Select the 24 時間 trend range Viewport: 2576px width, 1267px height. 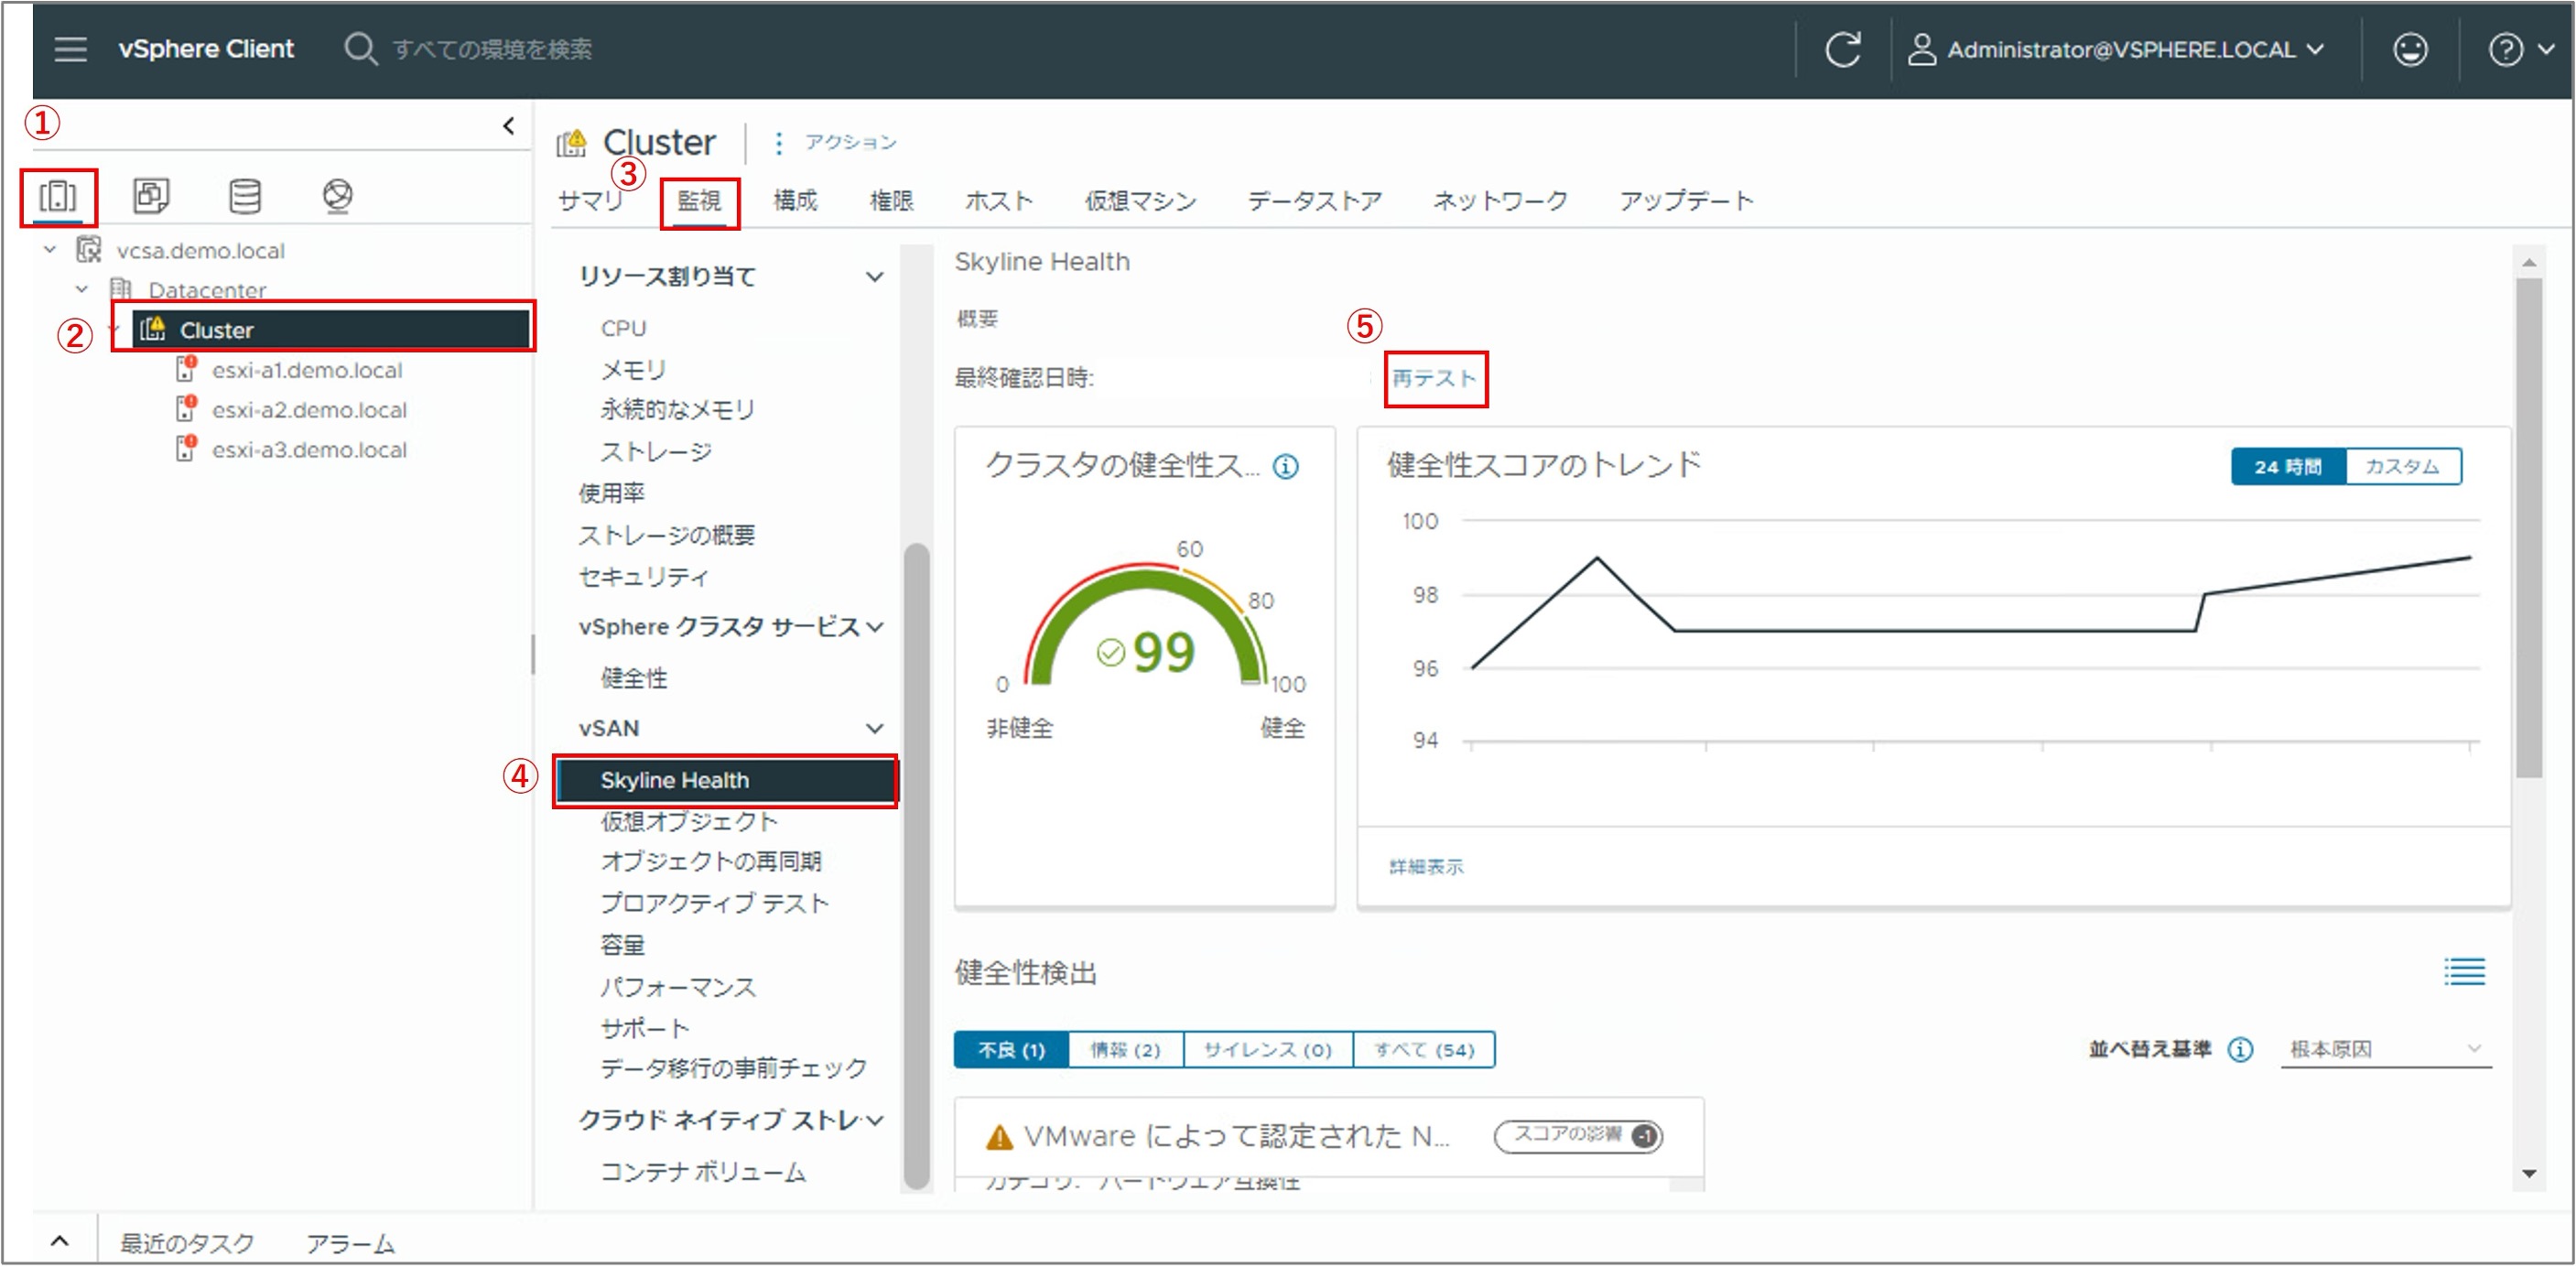coord(2288,467)
